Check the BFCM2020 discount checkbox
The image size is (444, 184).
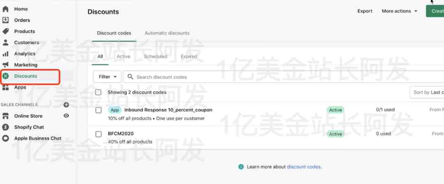click(x=98, y=134)
